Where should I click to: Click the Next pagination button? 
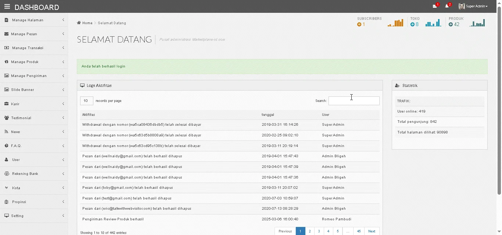point(372,231)
